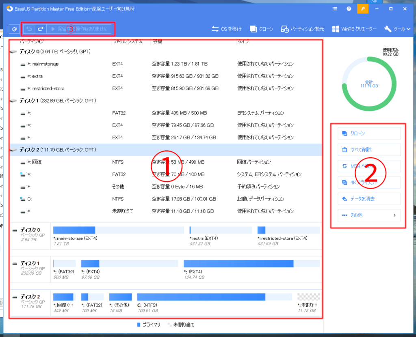
Task: Select the 回復 NTFS partition row
Action: 166,162
